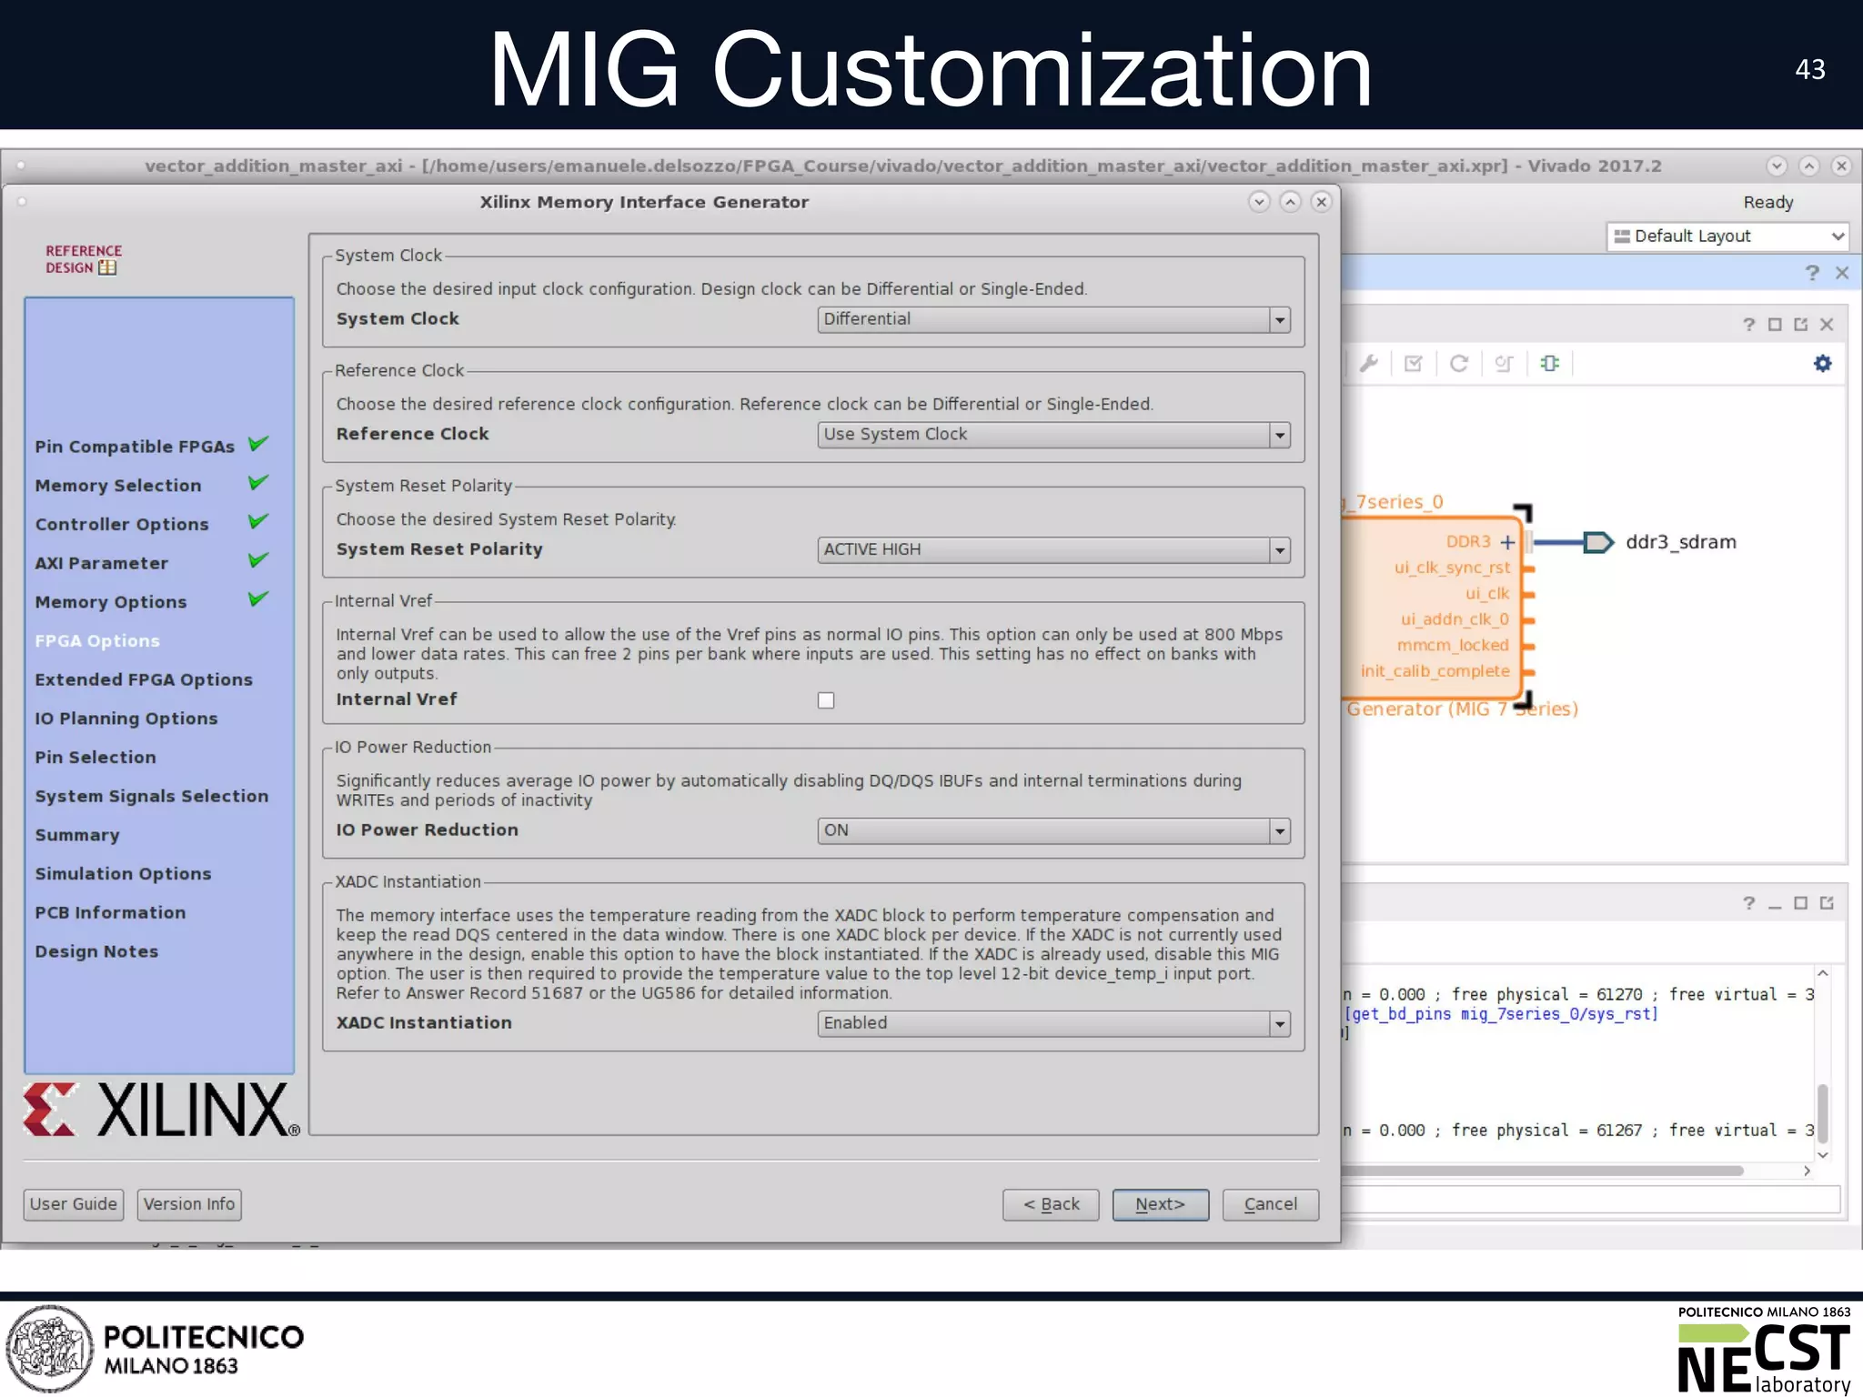This screenshot has width=1863, height=1397.
Task: Go to Controller Options step
Action: 122,525
